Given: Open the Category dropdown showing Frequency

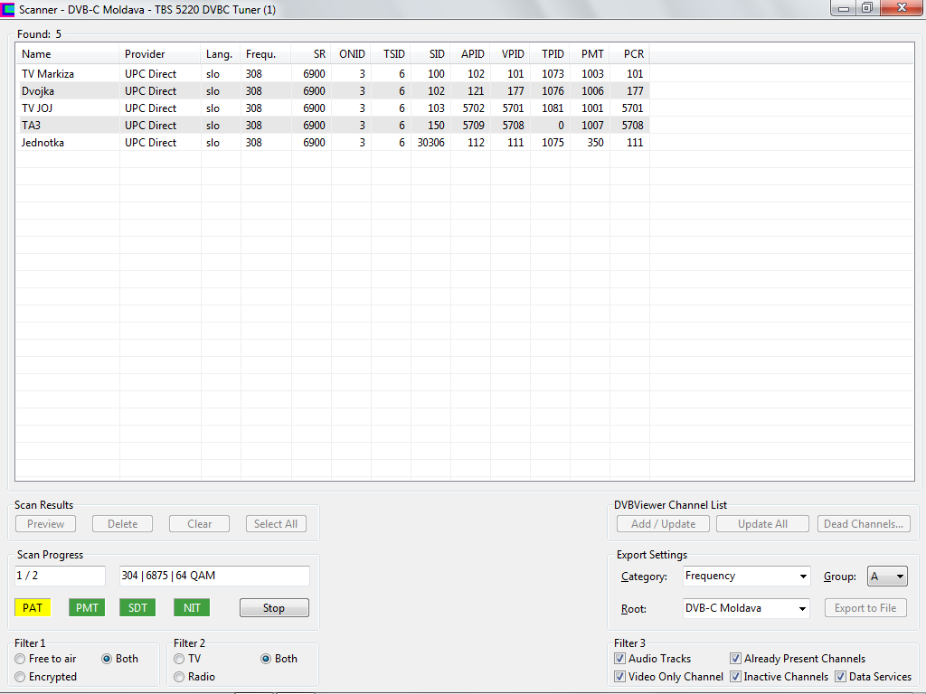Looking at the screenshot, I should (x=746, y=576).
